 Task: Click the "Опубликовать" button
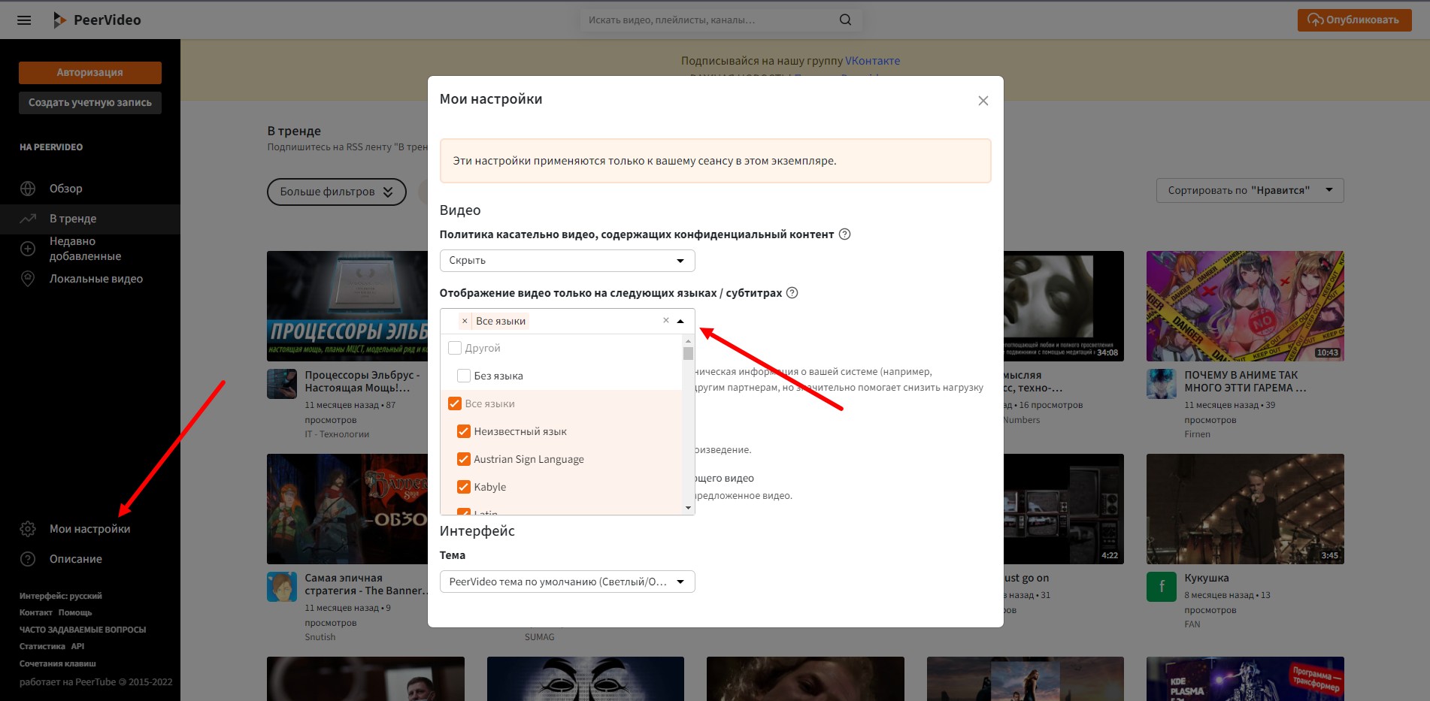point(1354,20)
